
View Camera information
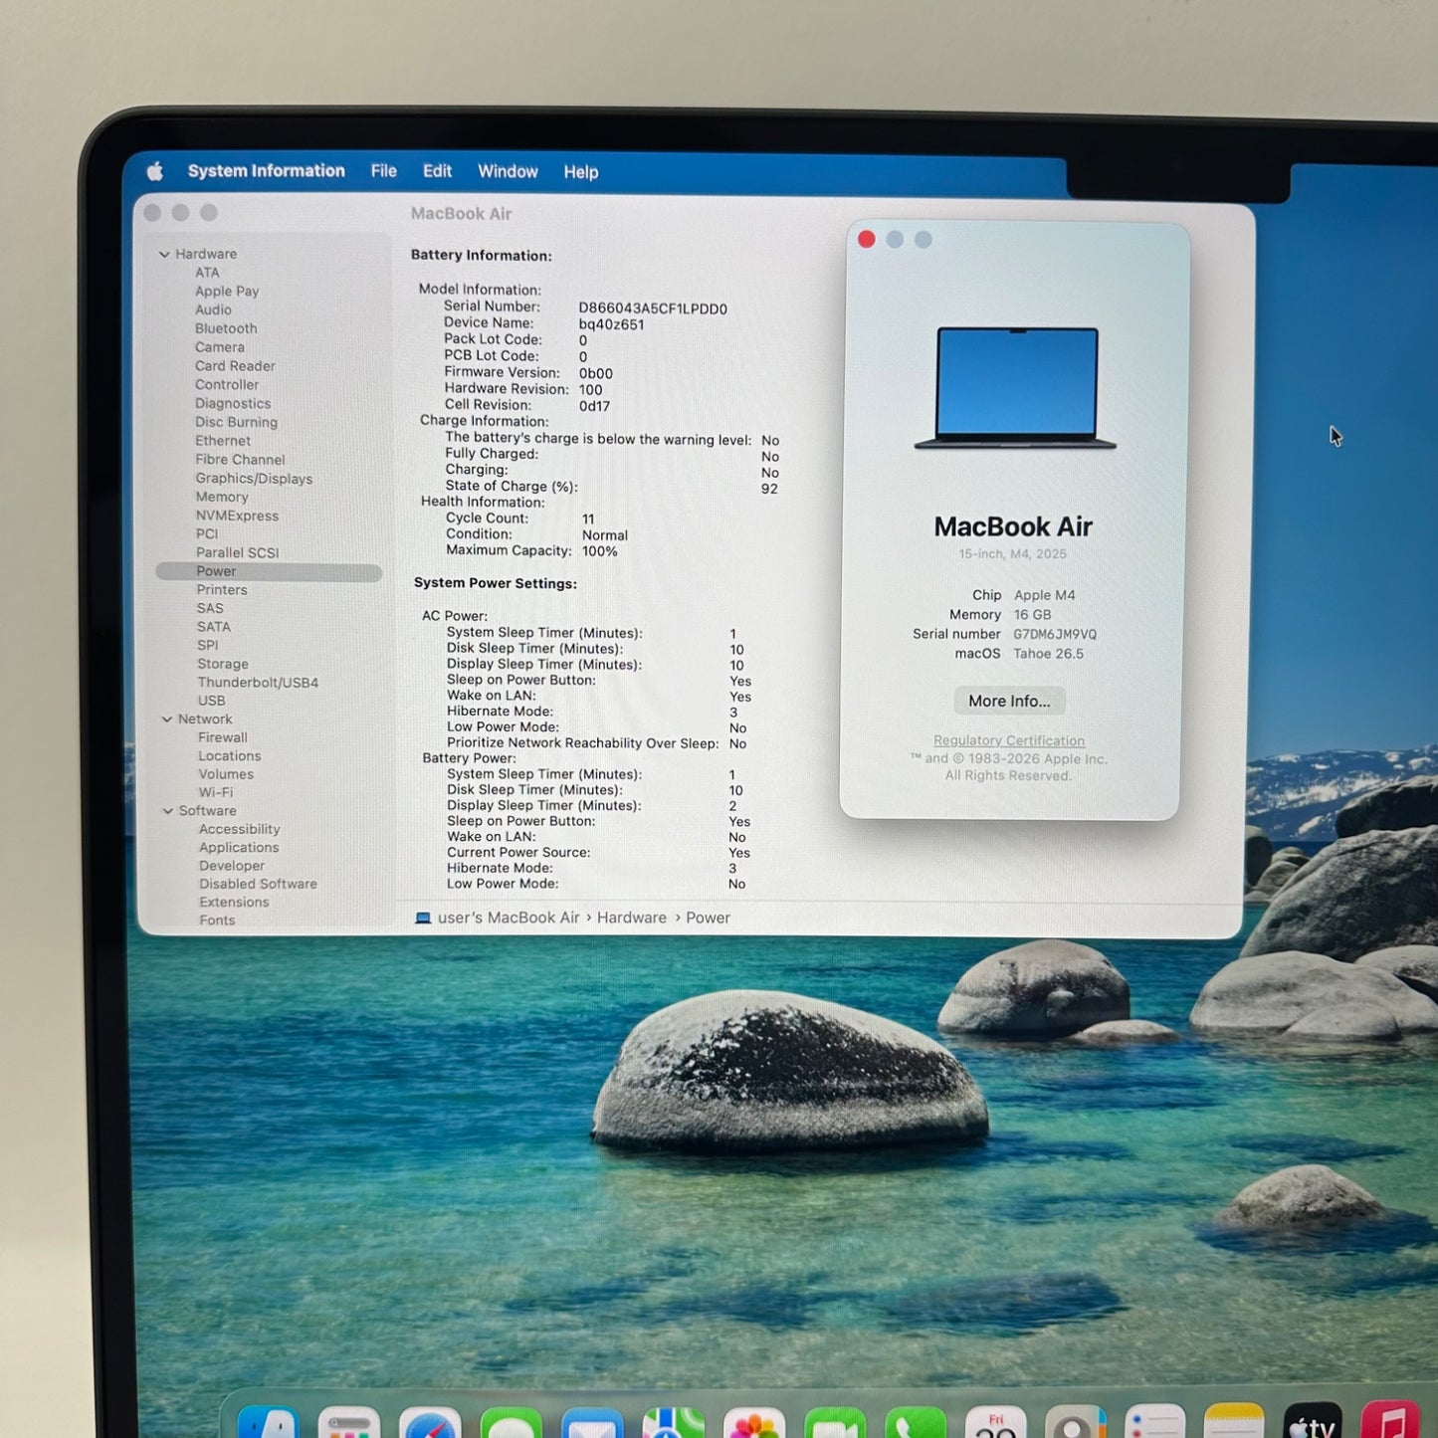[220, 347]
